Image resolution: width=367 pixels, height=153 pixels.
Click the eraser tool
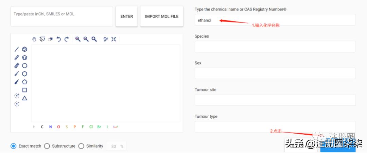tap(50, 39)
